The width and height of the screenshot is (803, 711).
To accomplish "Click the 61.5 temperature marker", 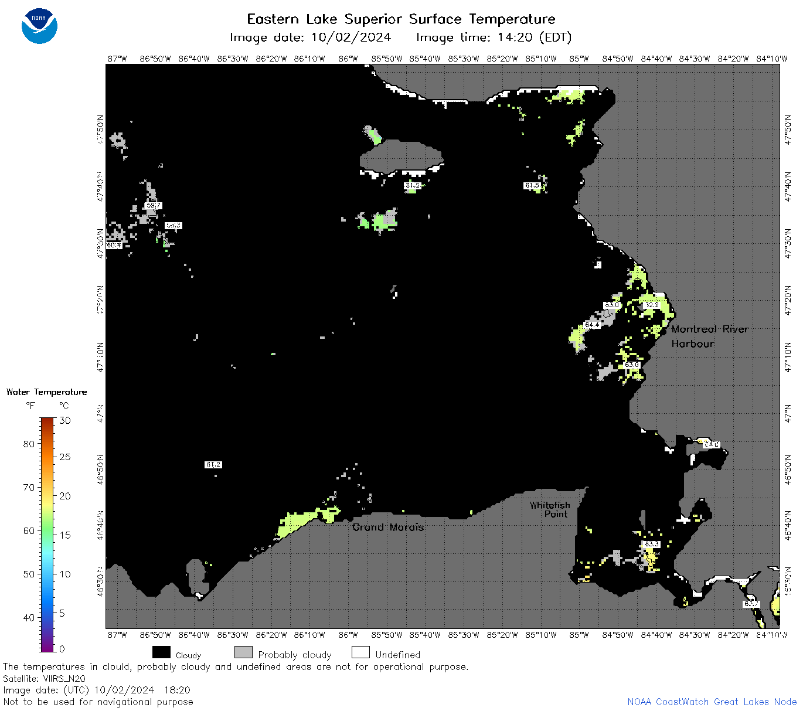I will click(532, 185).
